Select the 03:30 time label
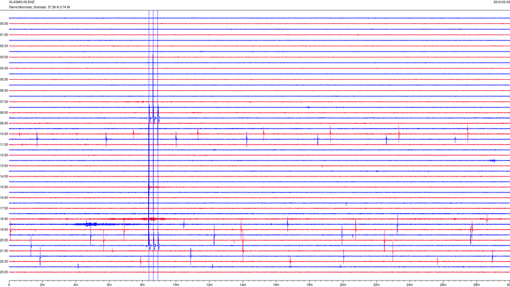Image resolution: width=510 pixels, height=287 pixels. tap(4, 57)
